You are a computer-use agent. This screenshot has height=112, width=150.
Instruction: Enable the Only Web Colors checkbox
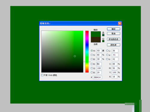tap(42, 75)
